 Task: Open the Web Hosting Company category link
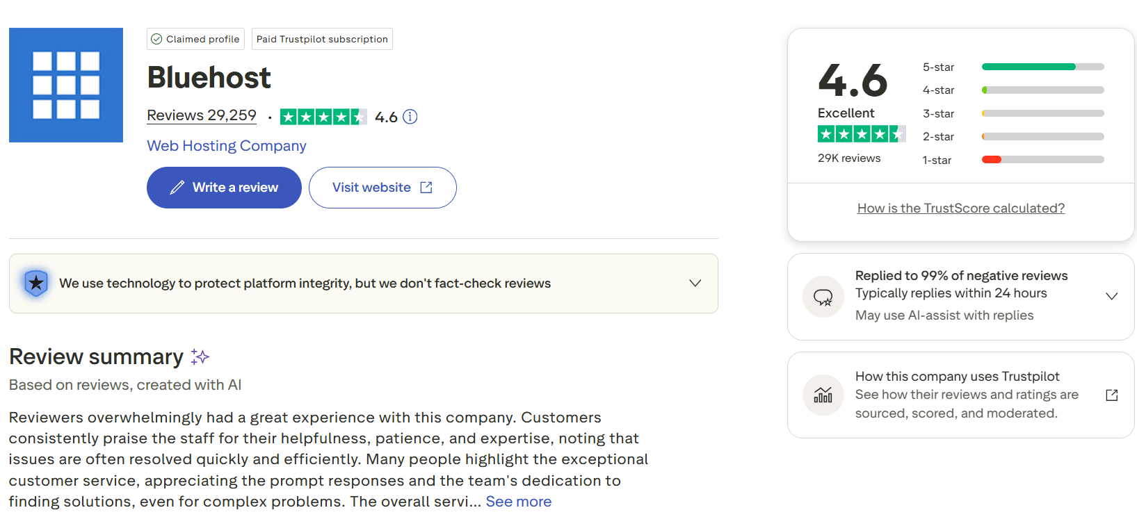point(227,146)
